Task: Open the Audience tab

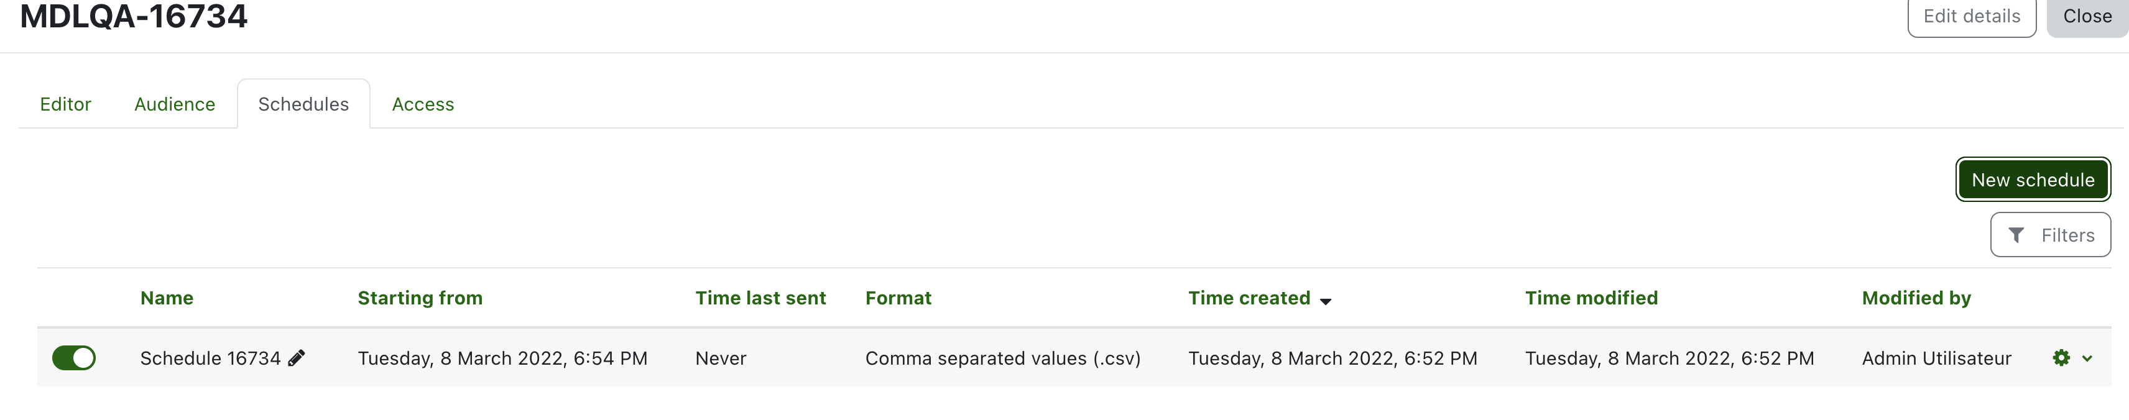Action: [x=174, y=104]
